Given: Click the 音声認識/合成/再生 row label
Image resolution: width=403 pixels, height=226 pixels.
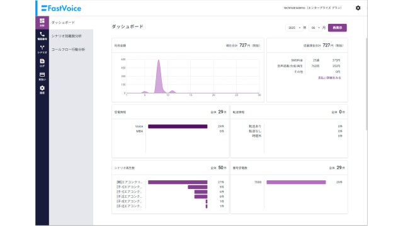Looking at the screenshot, I should coord(290,66).
